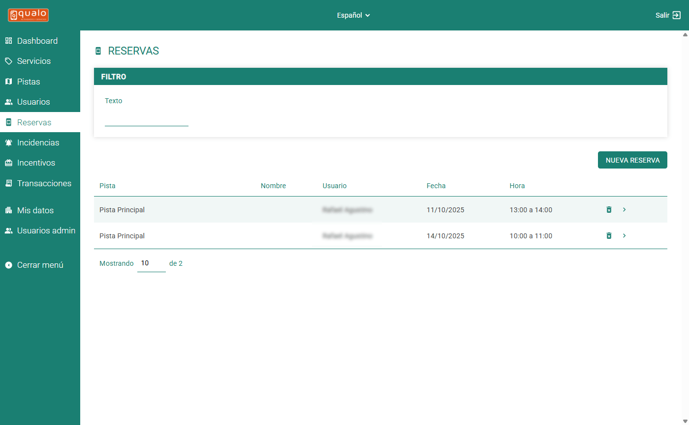Go to Transacciones menu item
Image resolution: width=689 pixels, height=425 pixels.
(44, 183)
